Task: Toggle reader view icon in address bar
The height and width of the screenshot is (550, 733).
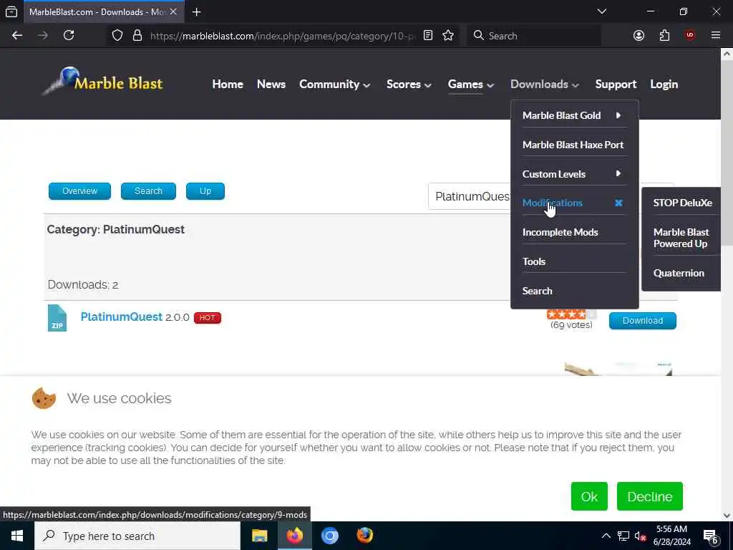Action: coord(428,36)
